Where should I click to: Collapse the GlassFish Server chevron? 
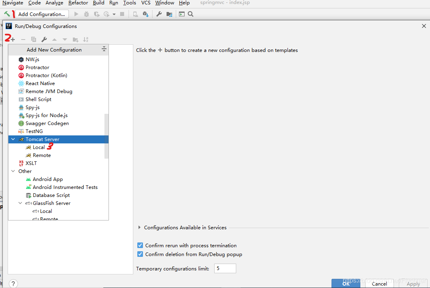click(x=20, y=203)
